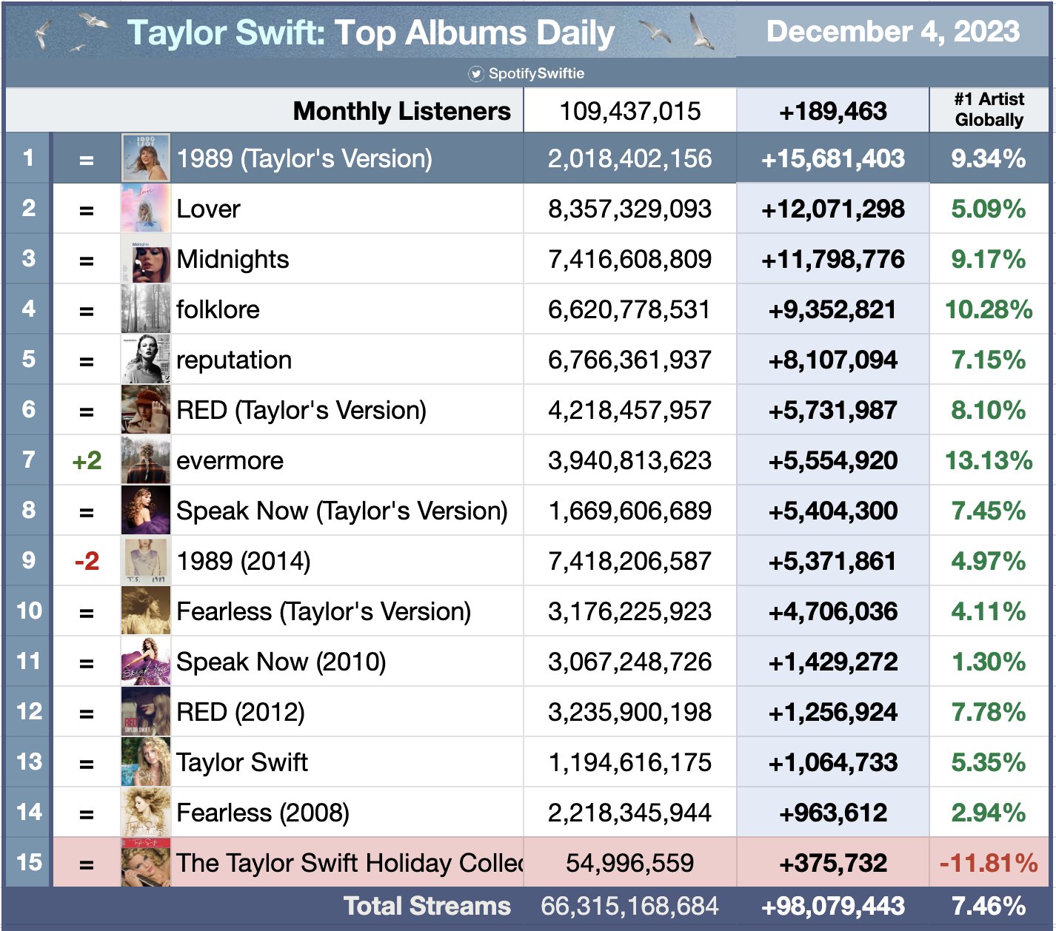
Task: Select RED (2012) streams 3,235,900,198
Action: coord(630,712)
